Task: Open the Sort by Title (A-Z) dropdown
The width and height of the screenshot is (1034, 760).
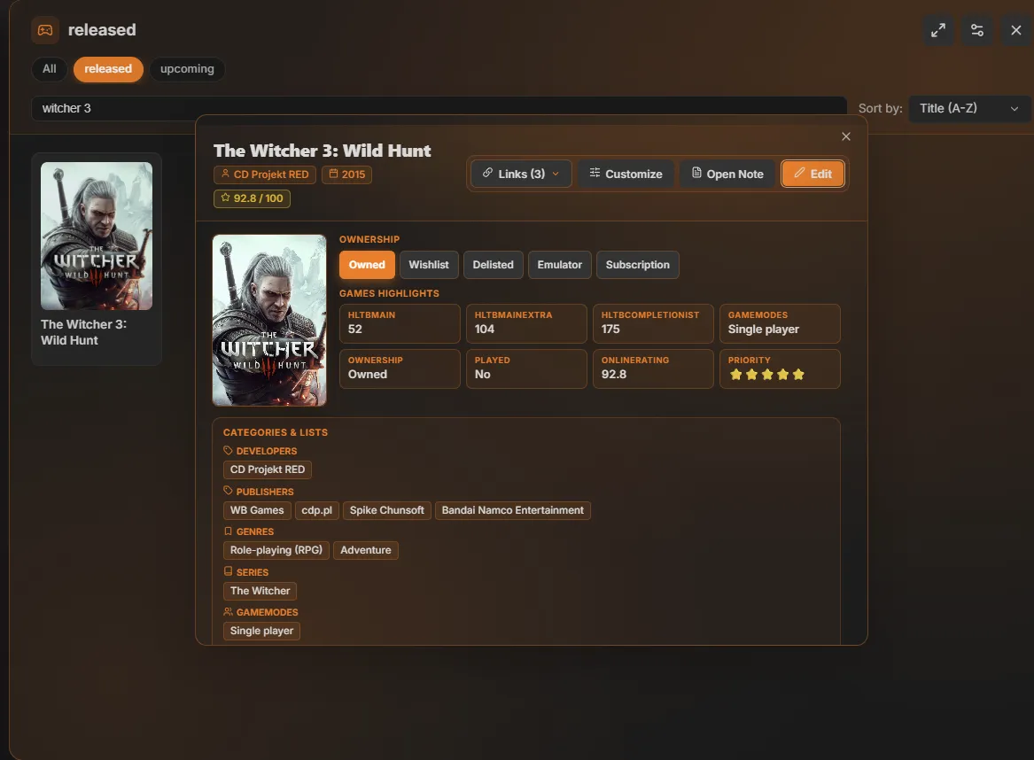Action: 968,108
